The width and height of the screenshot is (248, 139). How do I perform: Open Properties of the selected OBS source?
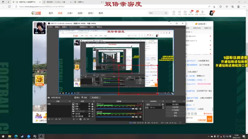77,98
